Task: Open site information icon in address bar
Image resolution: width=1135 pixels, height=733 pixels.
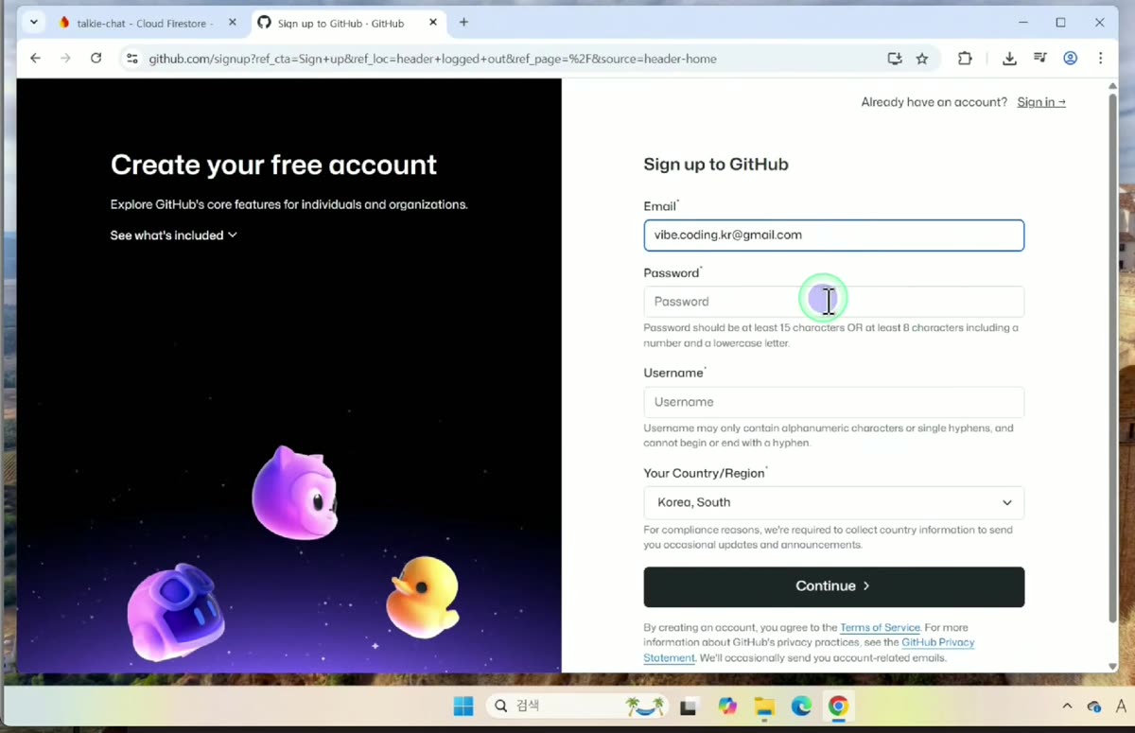Action: 132,59
